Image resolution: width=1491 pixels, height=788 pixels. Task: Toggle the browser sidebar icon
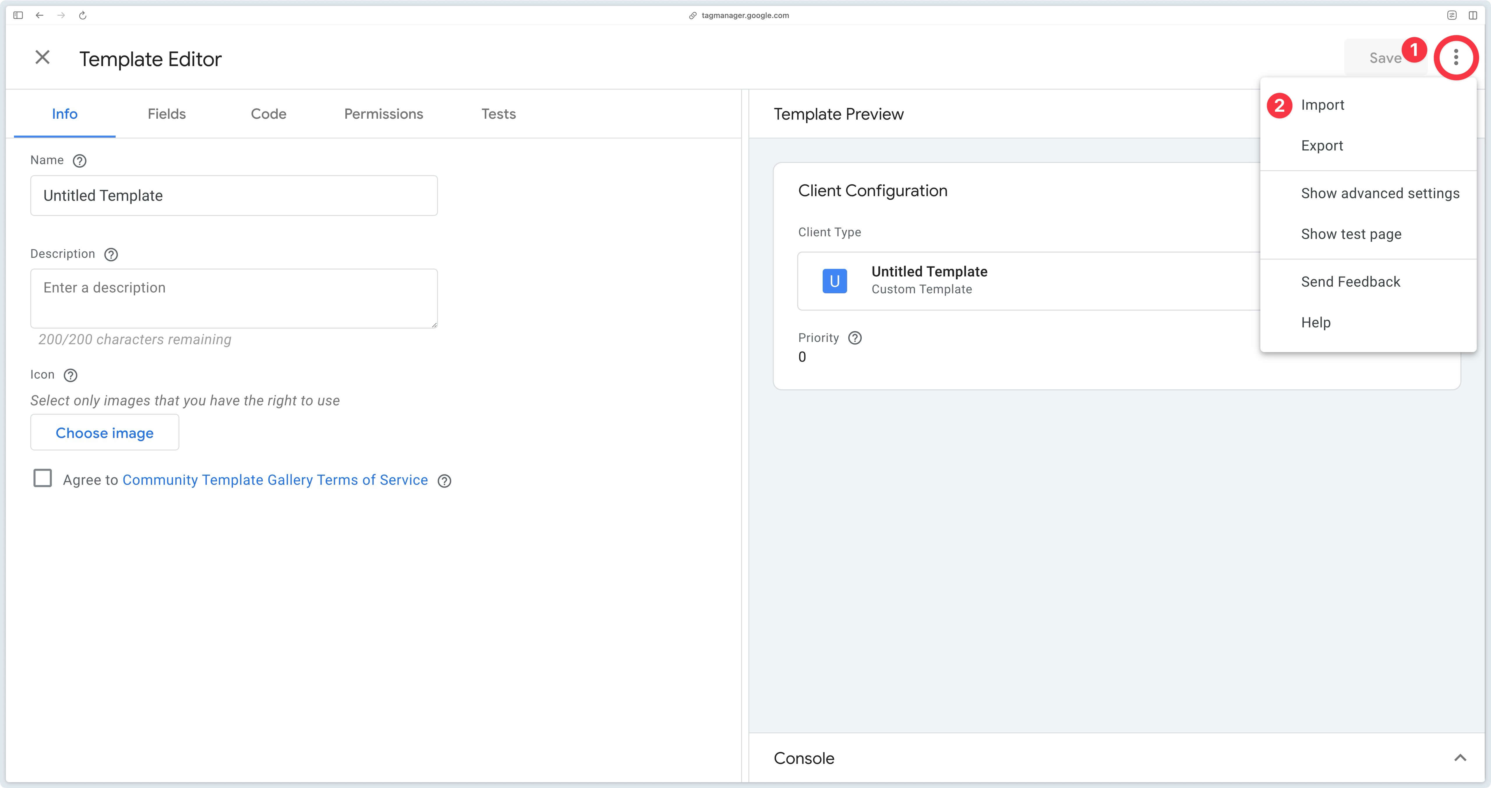pyautogui.click(x=18, y=15)
